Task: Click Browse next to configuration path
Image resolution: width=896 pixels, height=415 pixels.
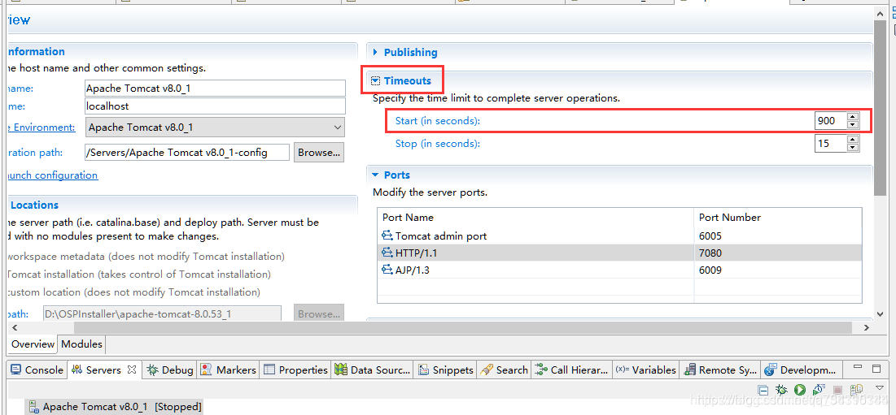Action: point(319,152)
